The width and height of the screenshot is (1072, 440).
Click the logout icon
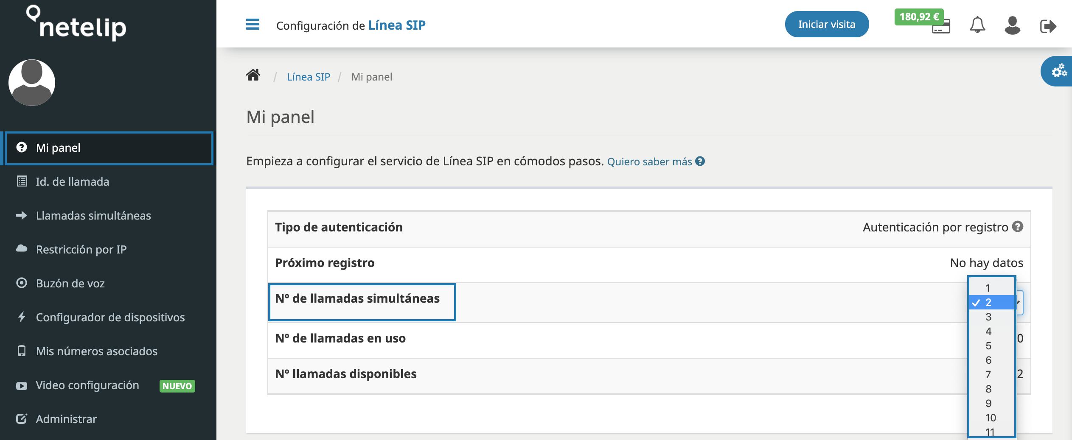click(x=1049, y=25)
